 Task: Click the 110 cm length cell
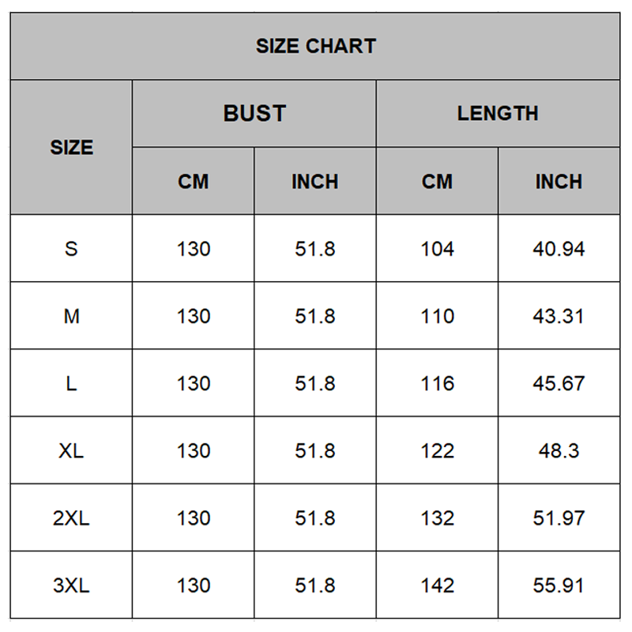437,316
